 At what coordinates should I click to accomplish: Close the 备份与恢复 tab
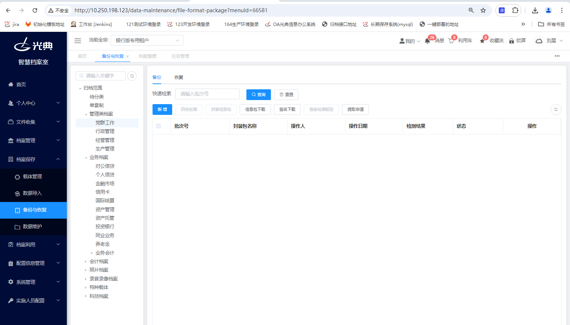128,56
